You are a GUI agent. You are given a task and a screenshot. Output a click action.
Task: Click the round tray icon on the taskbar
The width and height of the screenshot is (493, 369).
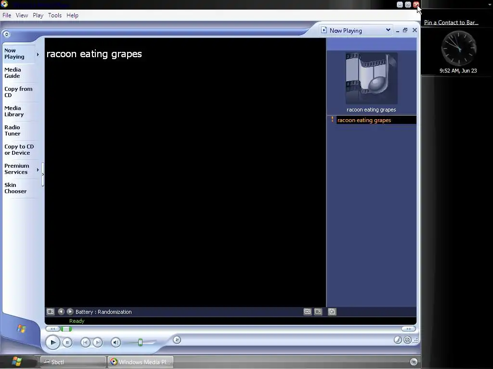click(x=414, y=361)
